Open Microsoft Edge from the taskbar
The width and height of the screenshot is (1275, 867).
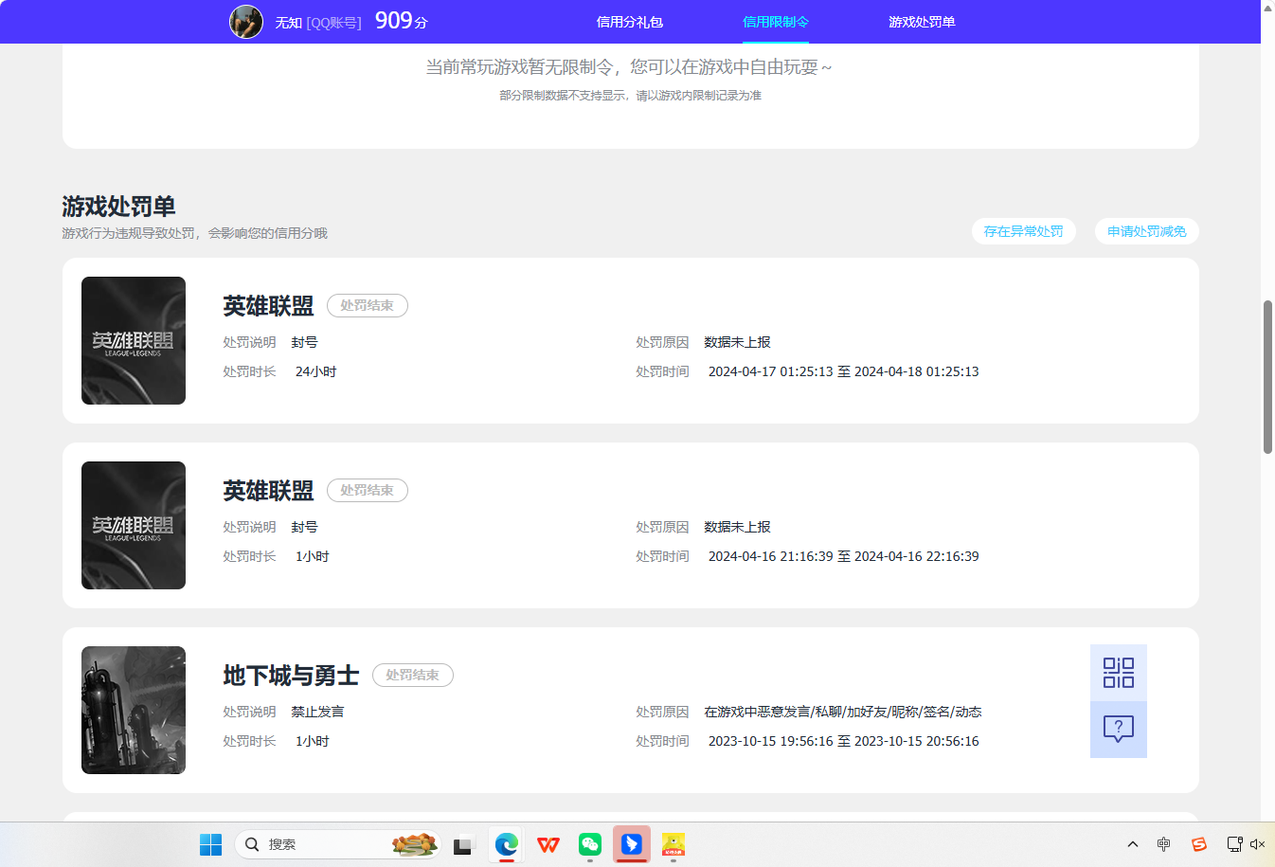(507, 844)
